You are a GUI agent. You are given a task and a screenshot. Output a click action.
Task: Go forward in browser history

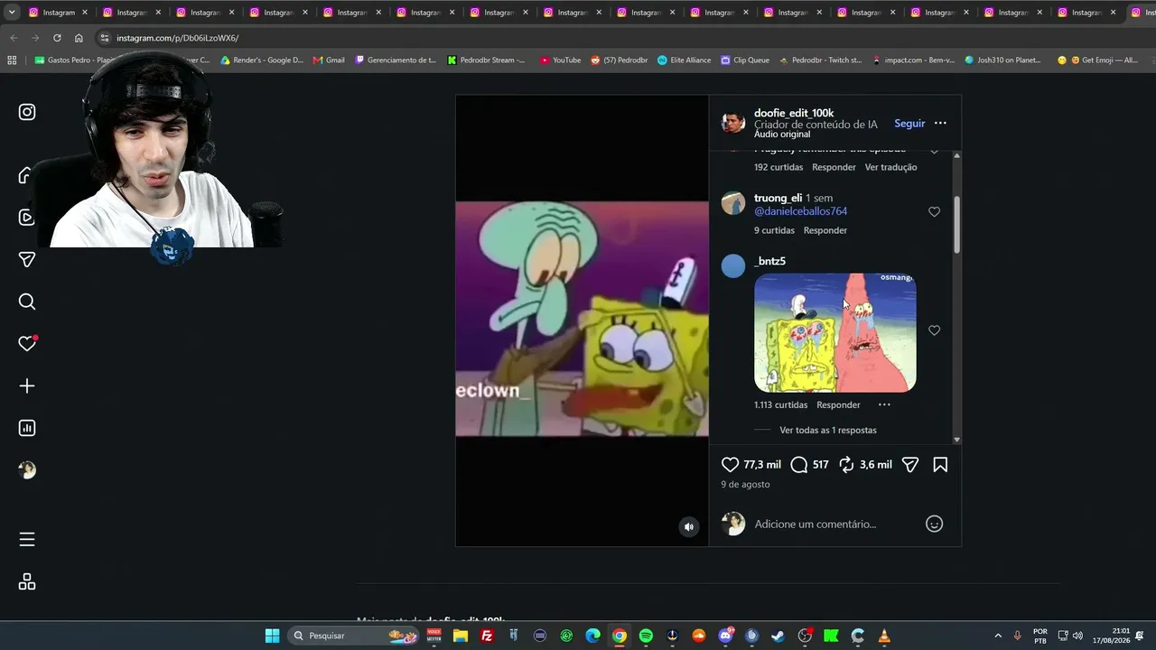pos(35,38)
